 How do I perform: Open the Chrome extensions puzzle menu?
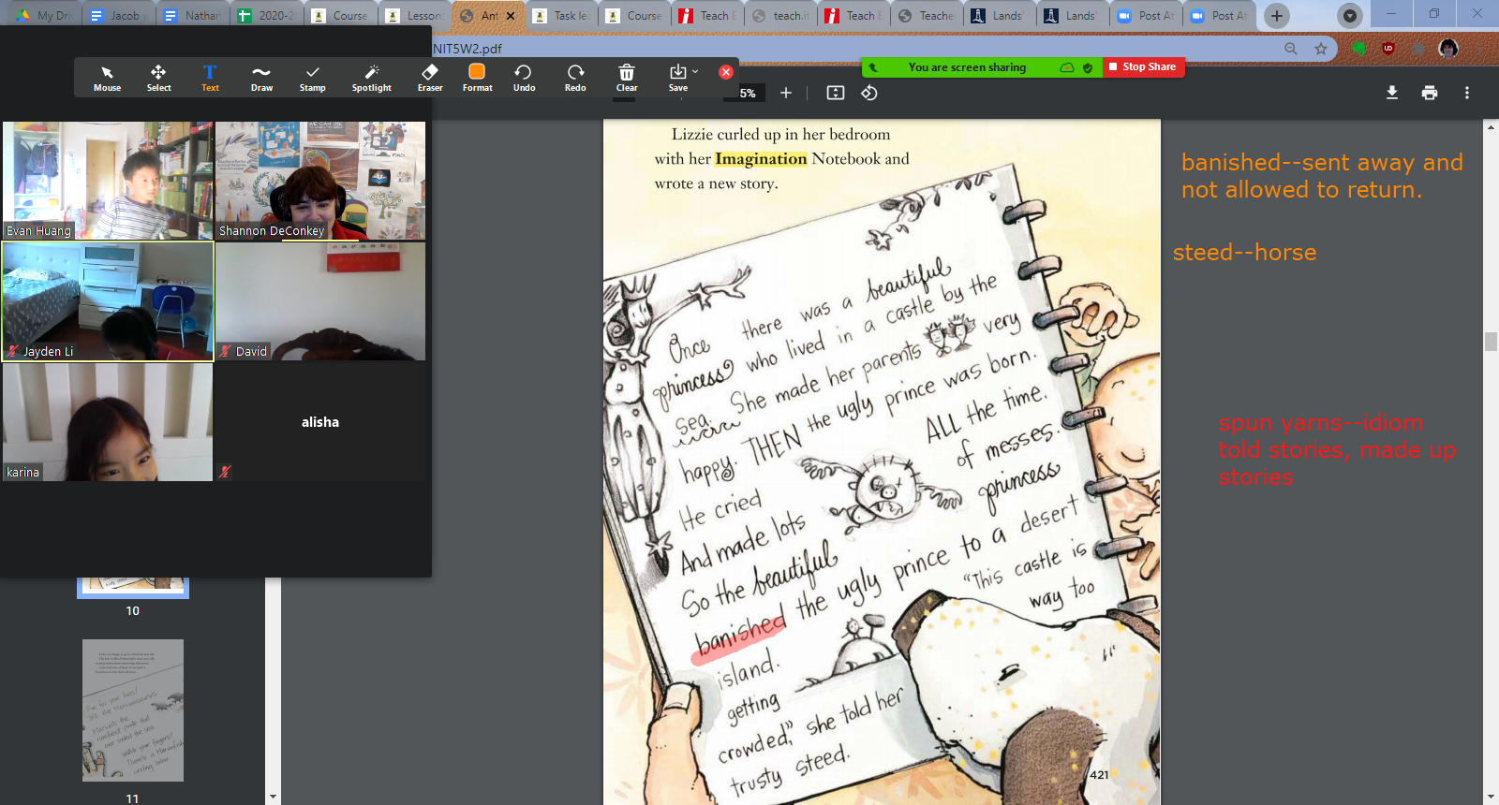click(1418, 49)
